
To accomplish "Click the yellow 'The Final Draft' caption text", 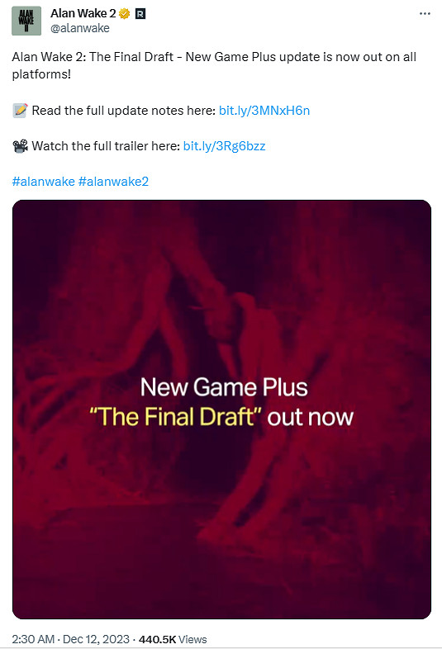I will click(176, 417).
